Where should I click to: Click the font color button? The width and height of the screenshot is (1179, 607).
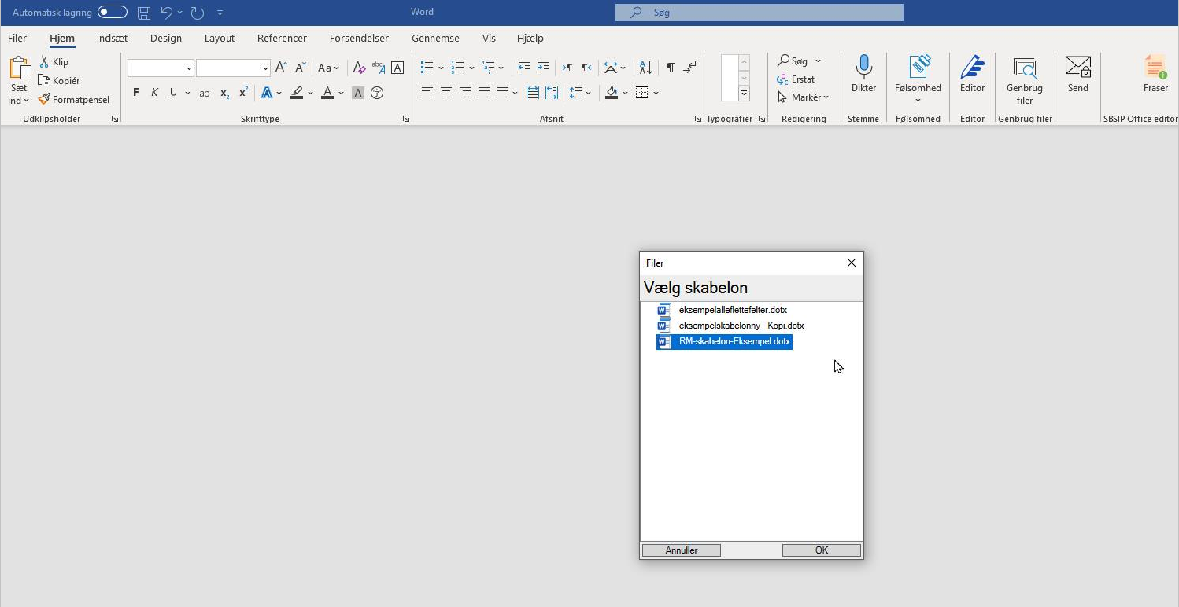pyautogui.click(x=327, y=93)
